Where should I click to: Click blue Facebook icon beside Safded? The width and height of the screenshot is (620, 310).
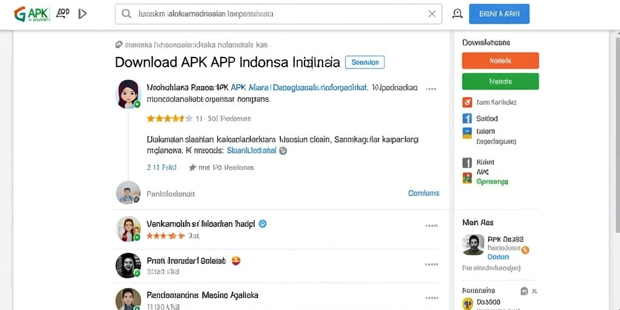(467, 119)
